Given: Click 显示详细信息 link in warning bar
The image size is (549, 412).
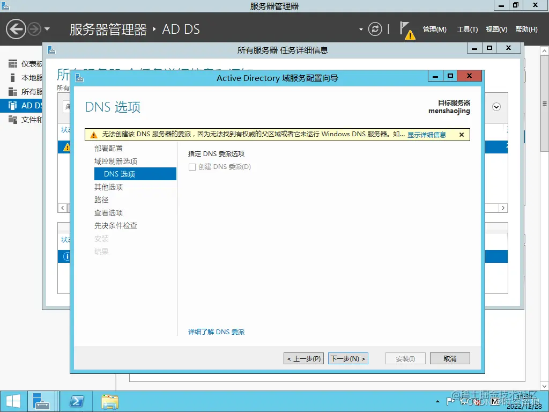Looking at the screenshot, I should (x=426, y=135).
